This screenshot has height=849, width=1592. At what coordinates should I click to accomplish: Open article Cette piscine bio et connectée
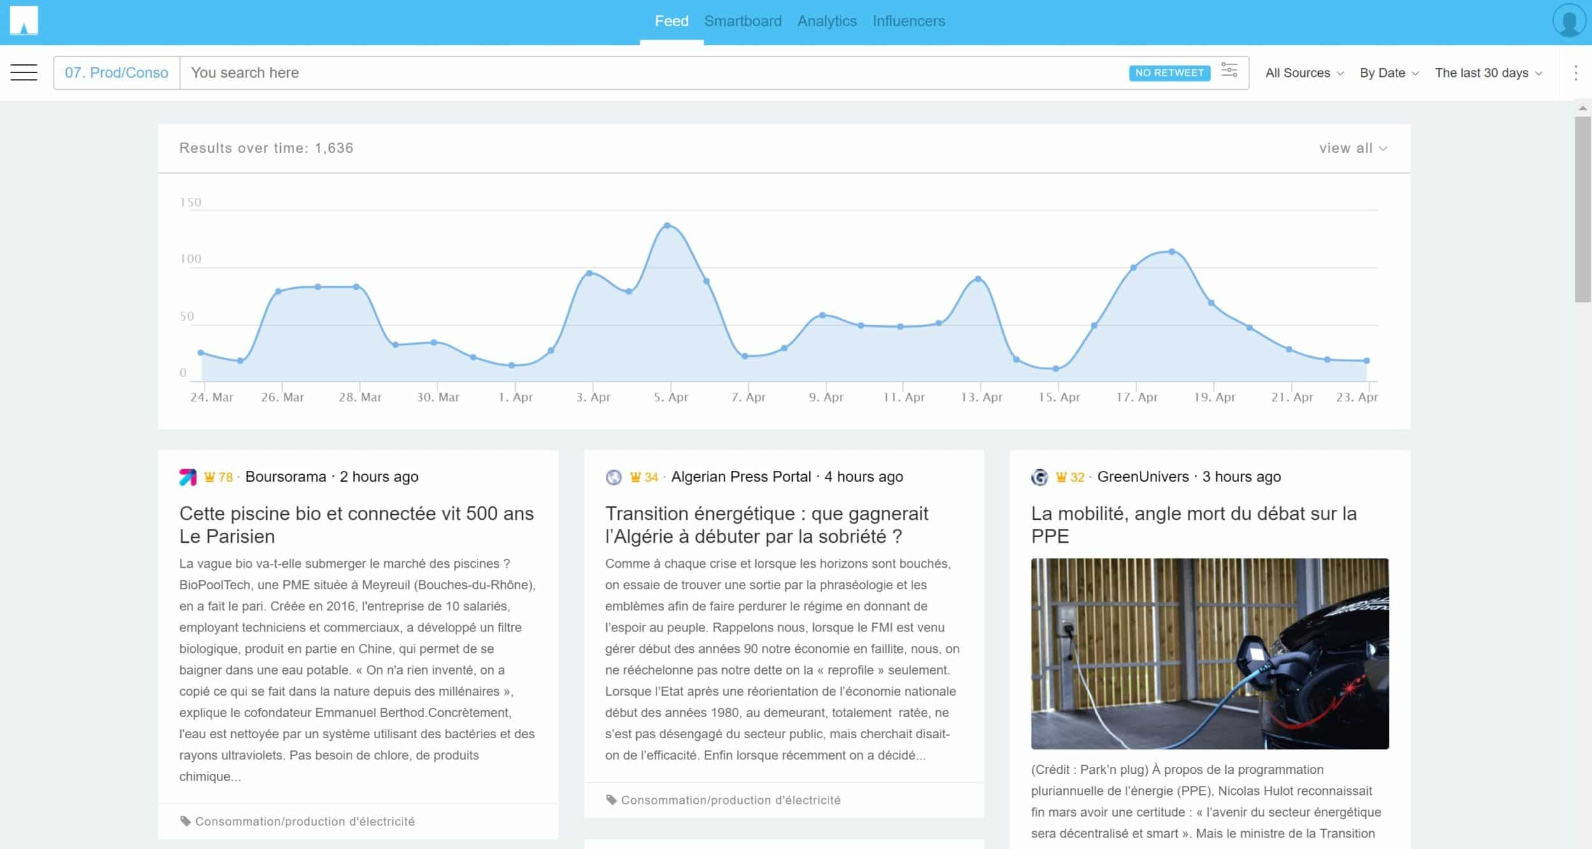pos(357,524)
